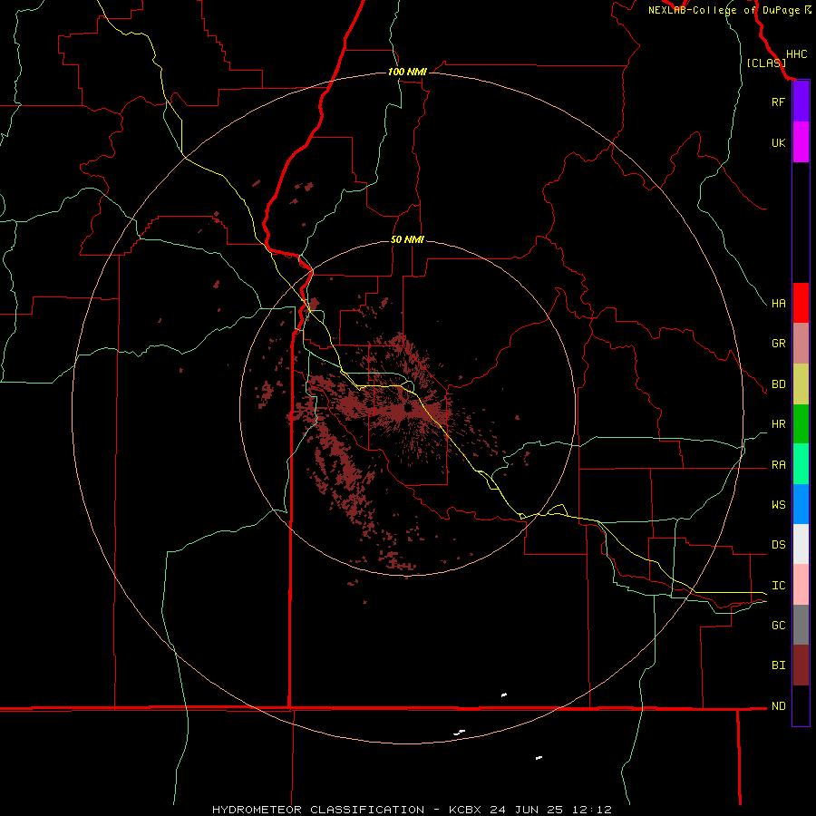
Task: Click the HHC product label
Action: coord(797,54)
